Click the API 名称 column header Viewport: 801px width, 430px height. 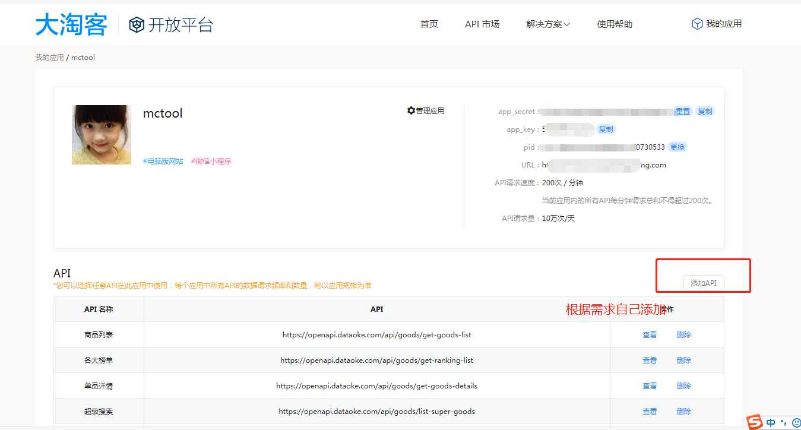pos(99,309)
